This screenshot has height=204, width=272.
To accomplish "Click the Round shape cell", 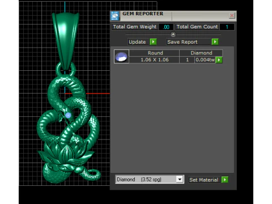I will coord(154,53).
